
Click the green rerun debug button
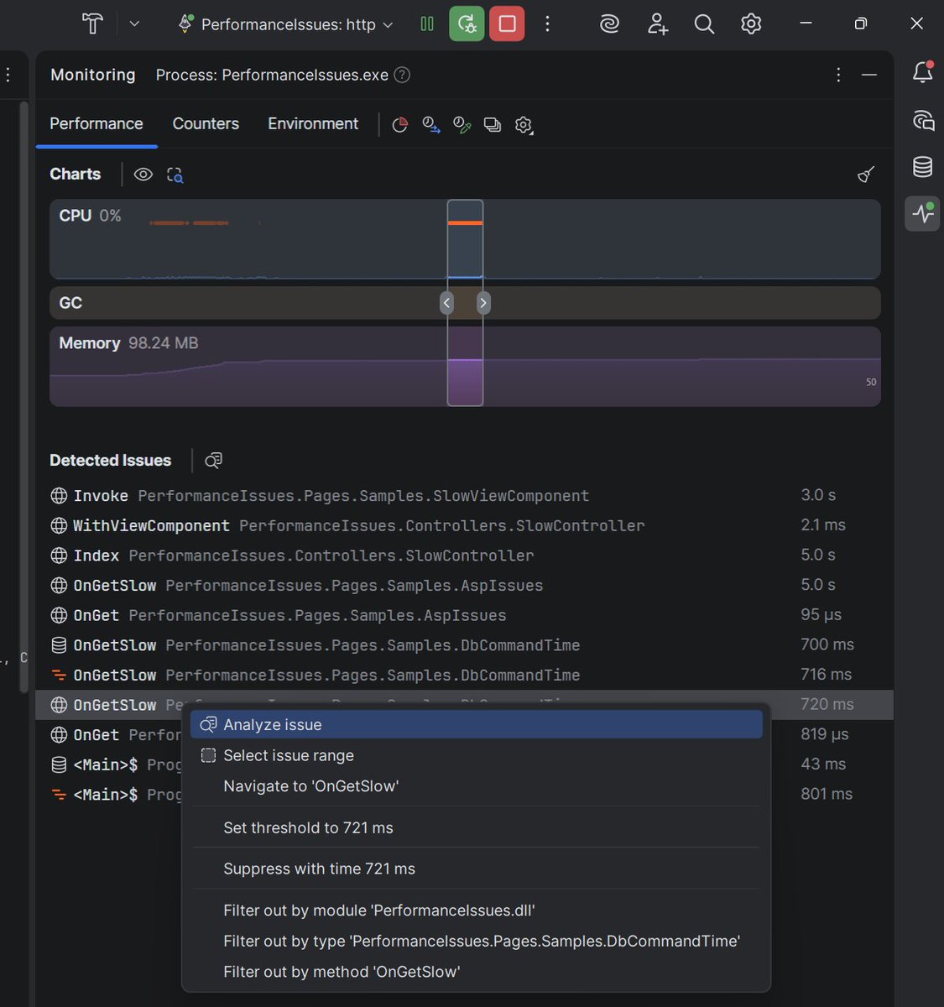(467, 23)
